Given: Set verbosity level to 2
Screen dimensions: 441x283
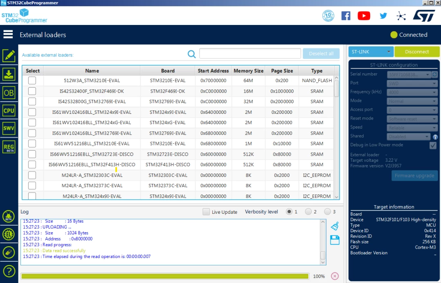Looking at the screenshot, I should (308, 211).
